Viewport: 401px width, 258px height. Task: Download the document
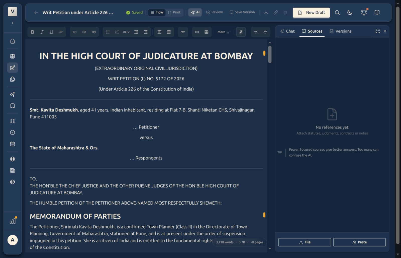(266, 12)
